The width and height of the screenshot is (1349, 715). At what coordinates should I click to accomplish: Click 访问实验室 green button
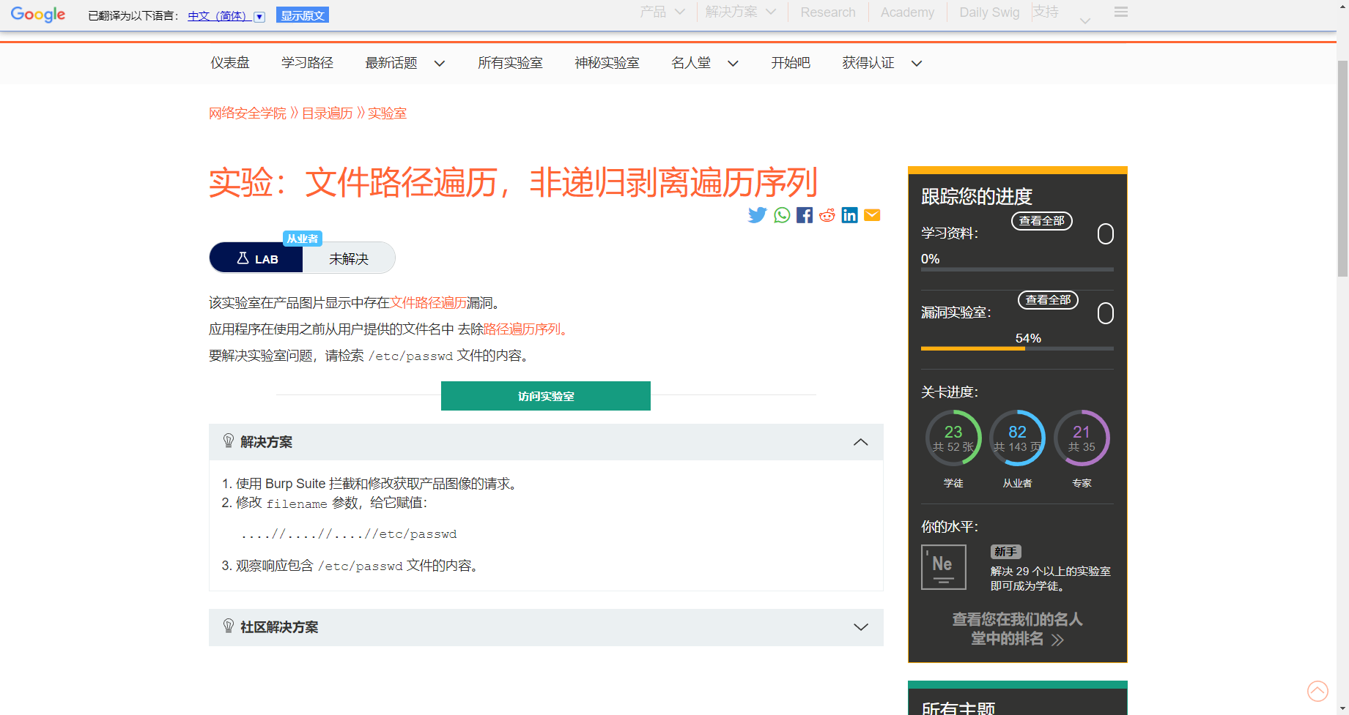click(546, 396)
